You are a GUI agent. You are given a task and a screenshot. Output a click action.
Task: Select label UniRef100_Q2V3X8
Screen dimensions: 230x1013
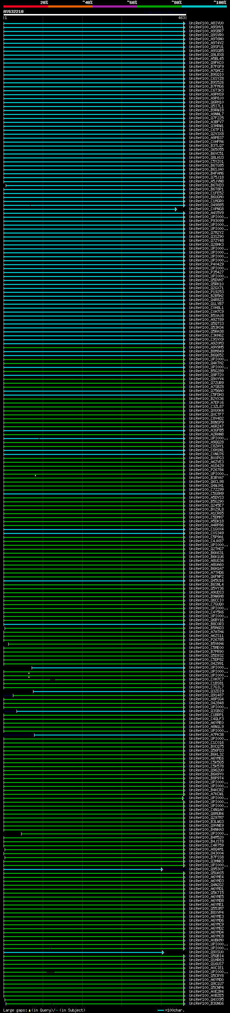pos(206,134)
